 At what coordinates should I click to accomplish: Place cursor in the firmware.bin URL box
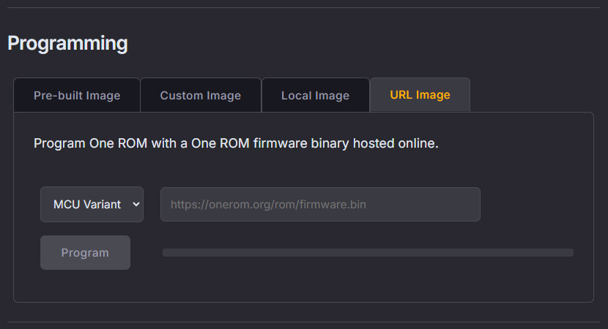point(320,205)
